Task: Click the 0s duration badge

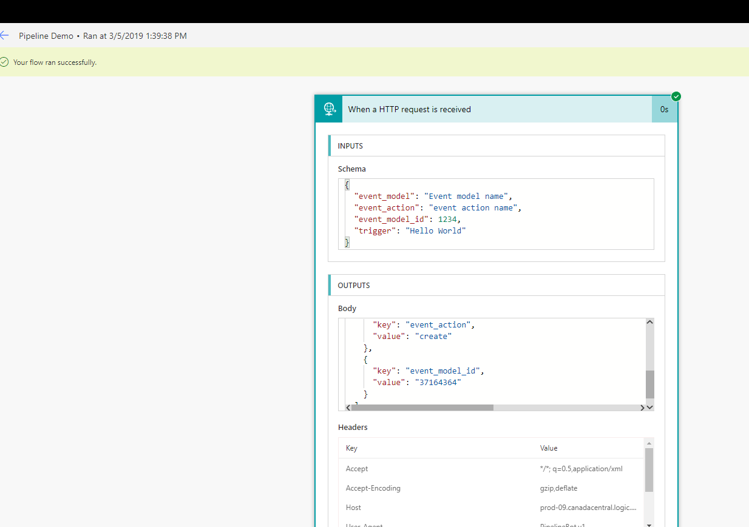Action: [x=664, y=109]
